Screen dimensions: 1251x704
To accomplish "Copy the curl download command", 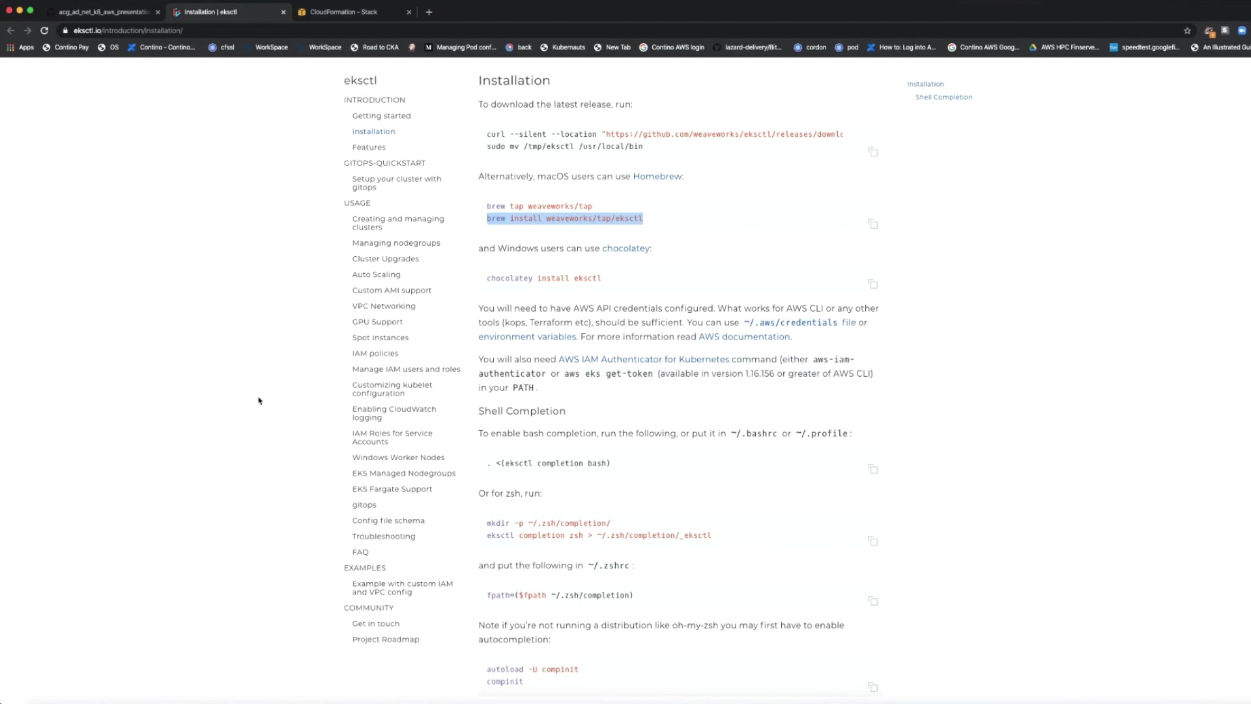I will tap(872, 152).
